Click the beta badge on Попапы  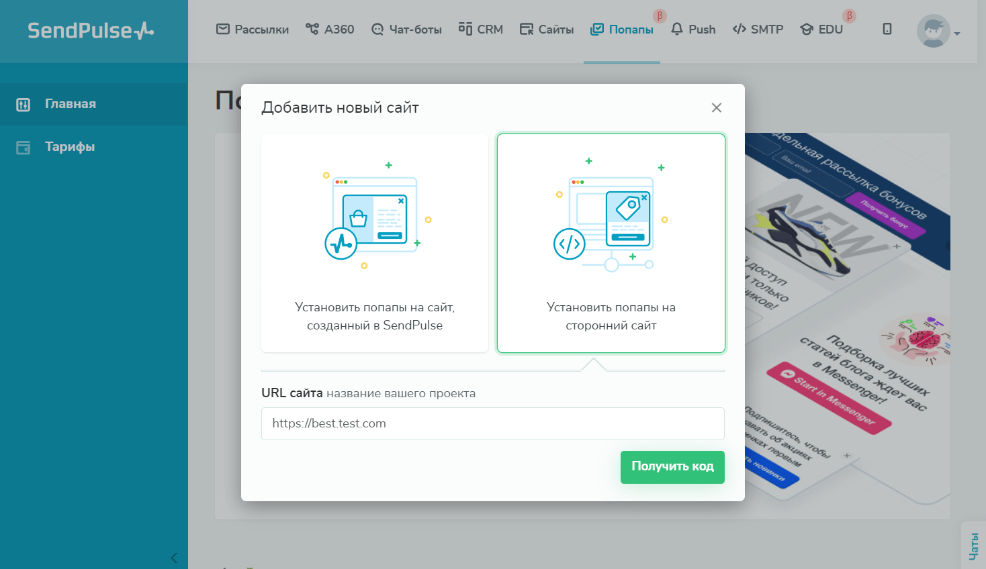(x=660, y=16)
